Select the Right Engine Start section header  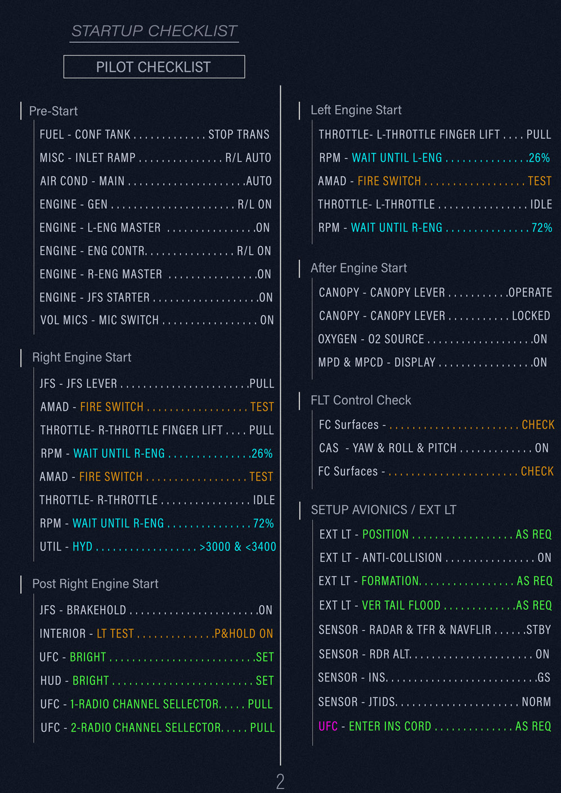[x=82, y=357]
